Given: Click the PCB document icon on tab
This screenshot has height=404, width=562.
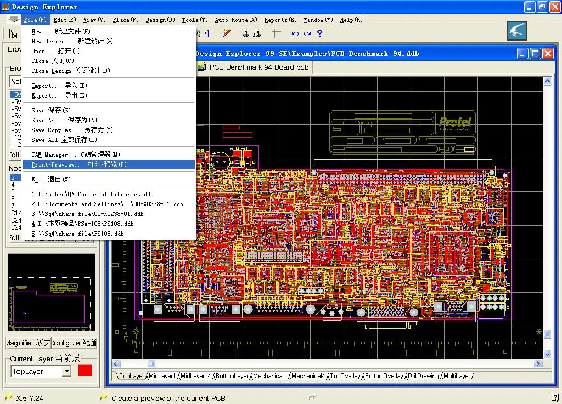Looking at the screenshot, I should coord(202,67).
